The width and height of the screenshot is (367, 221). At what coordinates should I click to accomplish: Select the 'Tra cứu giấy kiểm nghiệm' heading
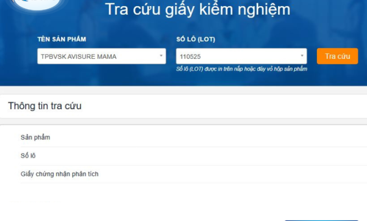198,9
